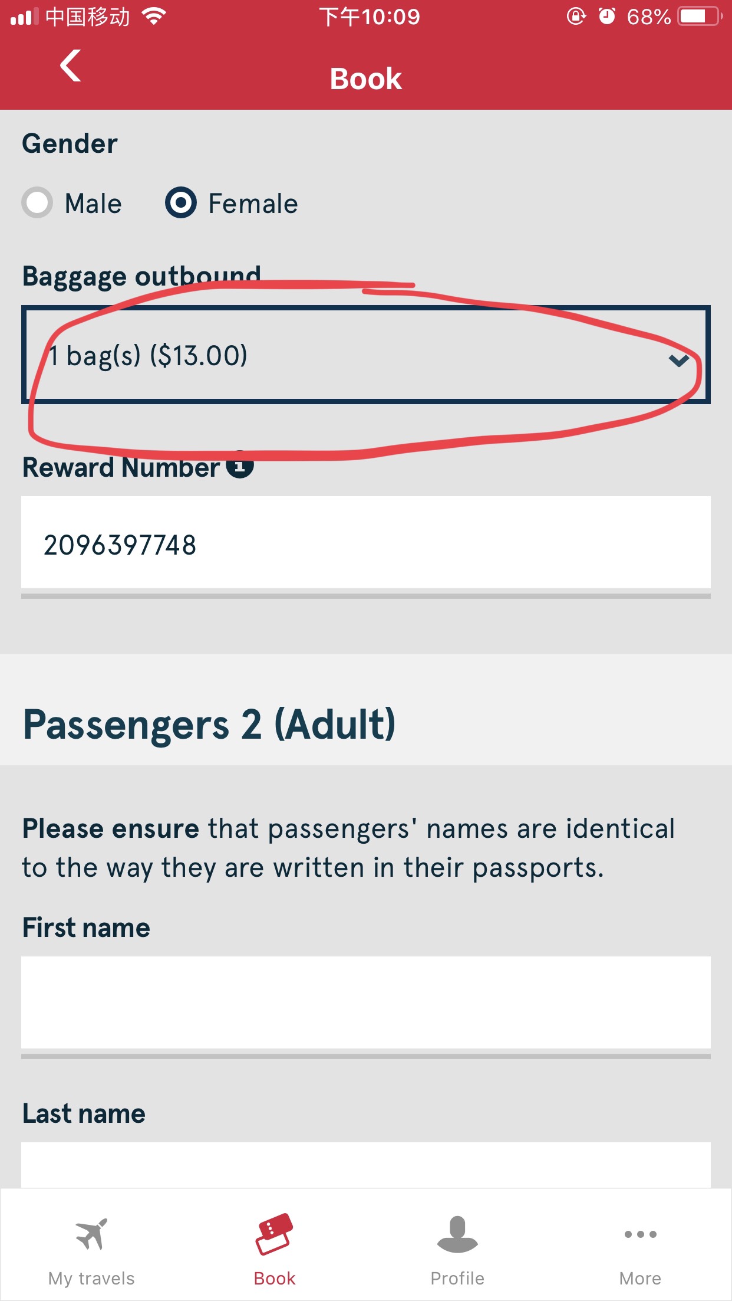This screenshot has height=1301, width=732.
Task: Tap the Book ticket icon
Action: pyautogui.click(x=274, y=1233)
